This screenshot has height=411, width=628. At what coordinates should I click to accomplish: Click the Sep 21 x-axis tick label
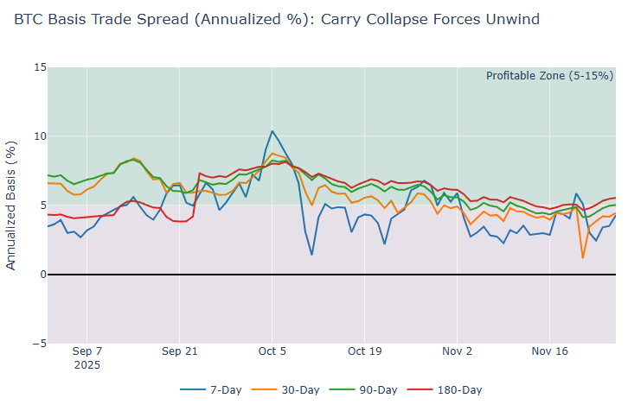(179, 351)
